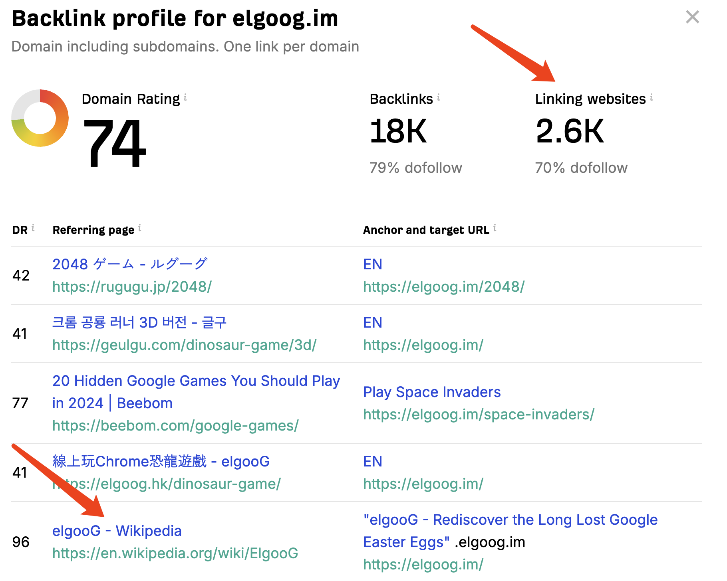
Task: Click the Backlinks count 18K
Action: 398,131
